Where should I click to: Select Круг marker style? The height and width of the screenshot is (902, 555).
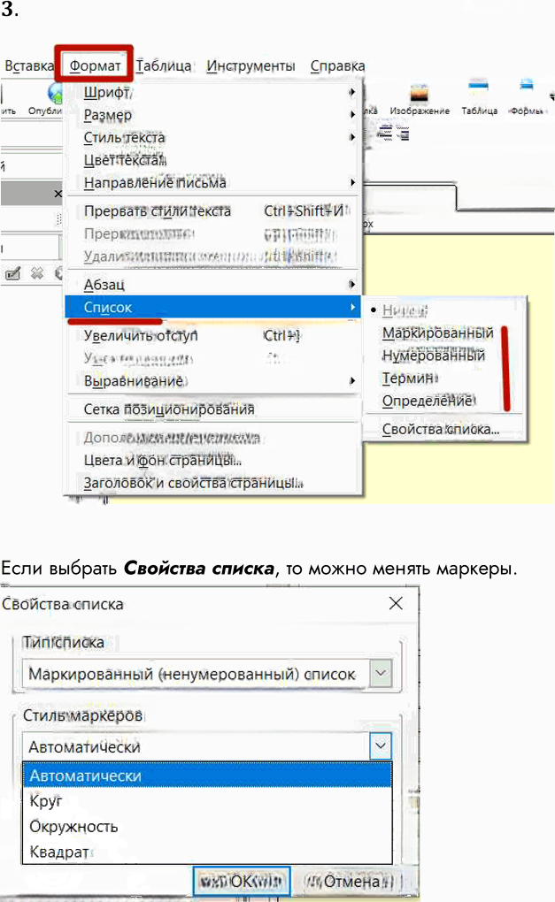(x=207, y=801)
